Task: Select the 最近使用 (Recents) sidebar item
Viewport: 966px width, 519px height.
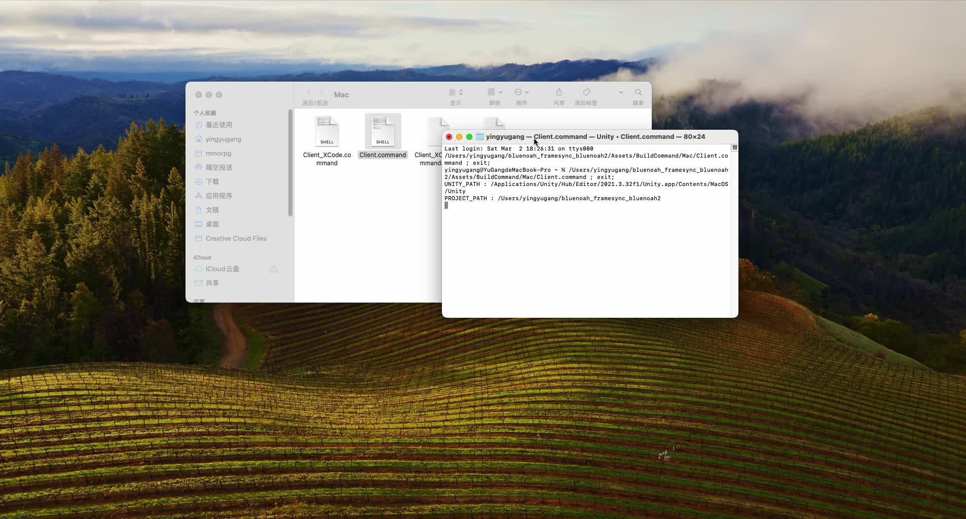Action: [219, 125]
